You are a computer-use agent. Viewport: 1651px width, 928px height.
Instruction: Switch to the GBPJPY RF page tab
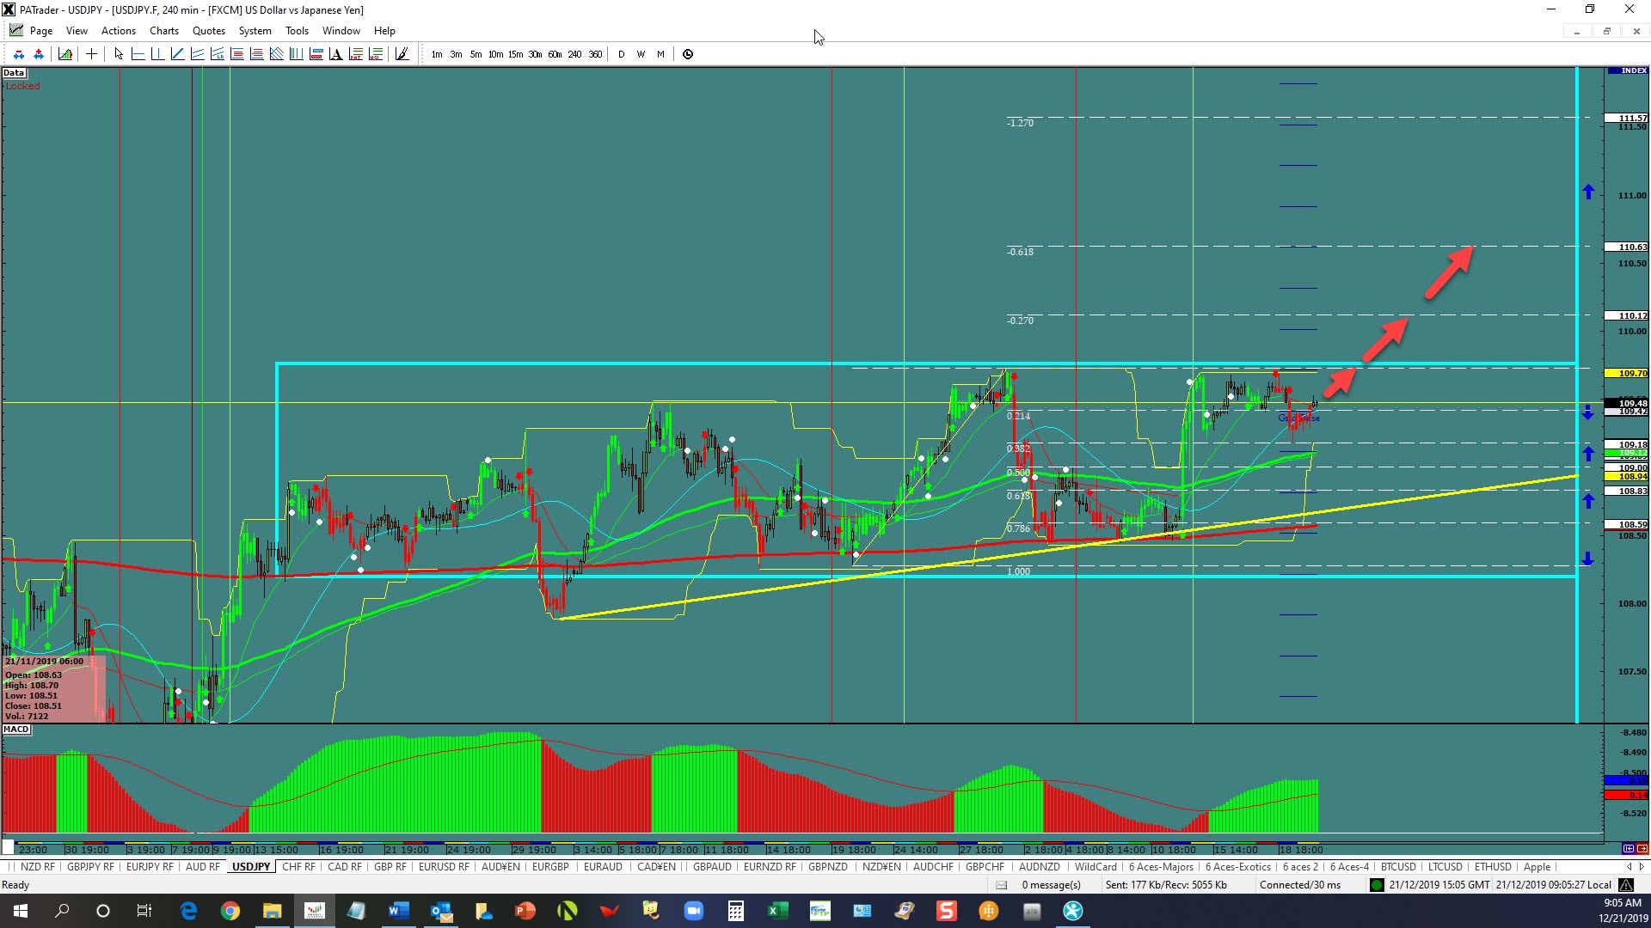(x=90, y=867)
